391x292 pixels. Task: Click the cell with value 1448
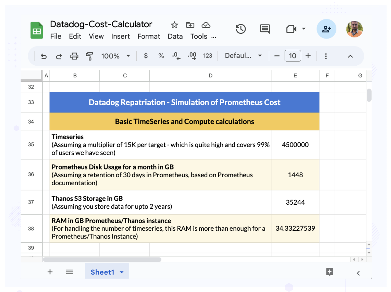tap(295, 175)
